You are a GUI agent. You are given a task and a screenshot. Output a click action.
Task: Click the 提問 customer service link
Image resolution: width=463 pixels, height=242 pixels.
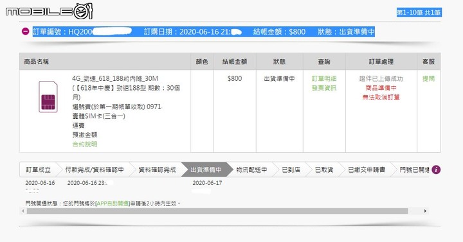point(428,79)
